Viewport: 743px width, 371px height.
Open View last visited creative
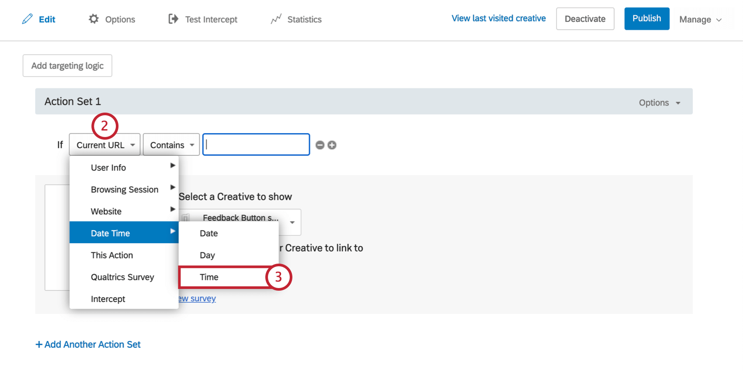(498, 18)
